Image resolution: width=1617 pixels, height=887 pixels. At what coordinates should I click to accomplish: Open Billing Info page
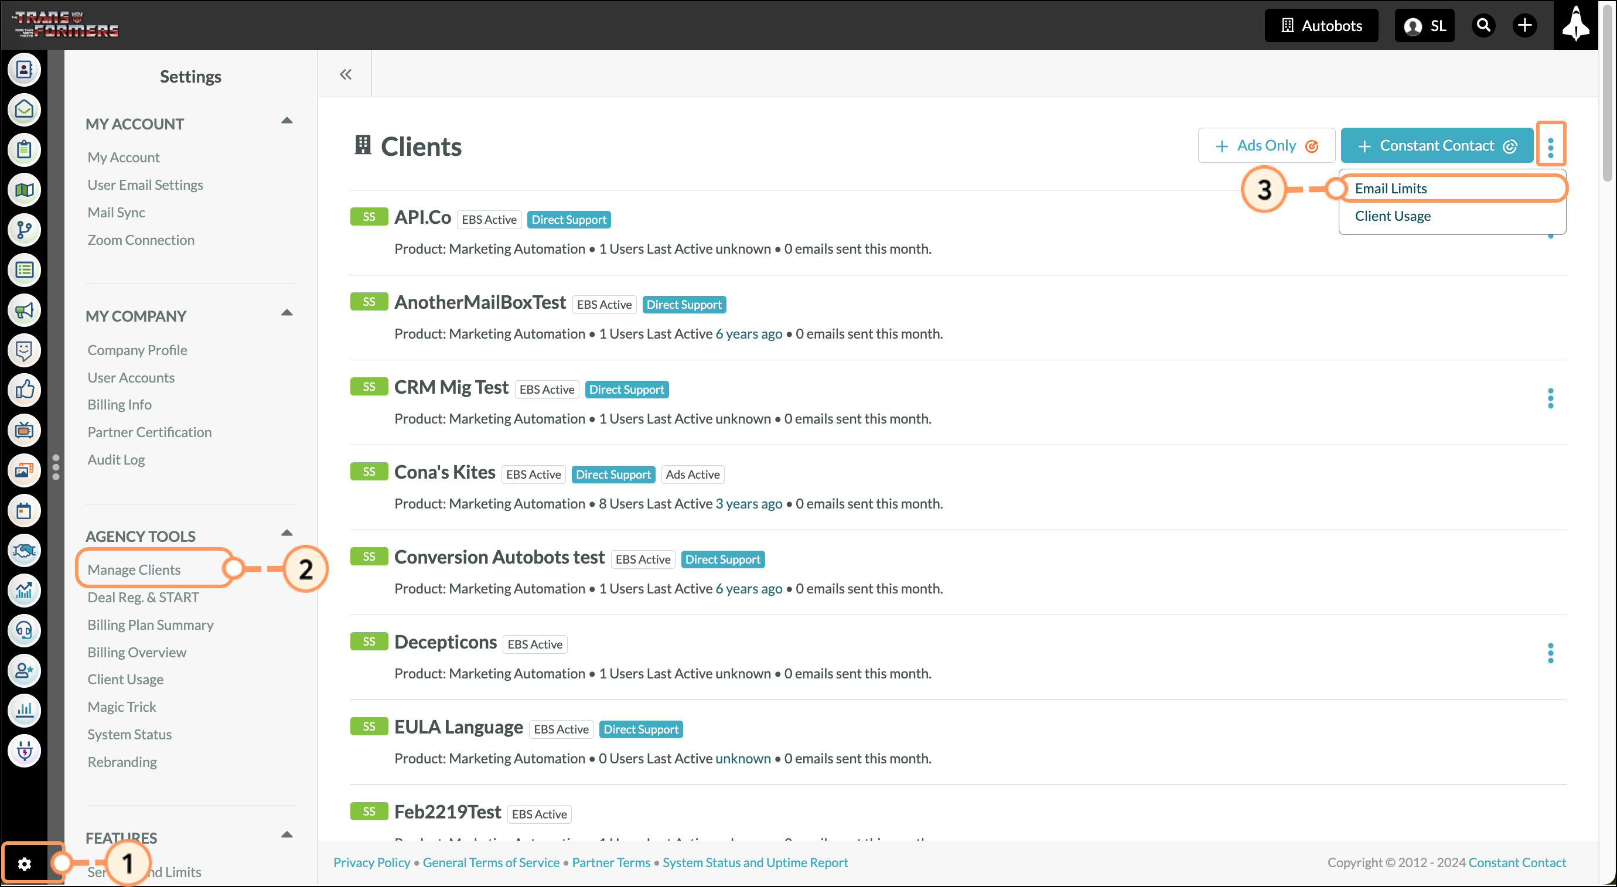(x=120, y=404)
